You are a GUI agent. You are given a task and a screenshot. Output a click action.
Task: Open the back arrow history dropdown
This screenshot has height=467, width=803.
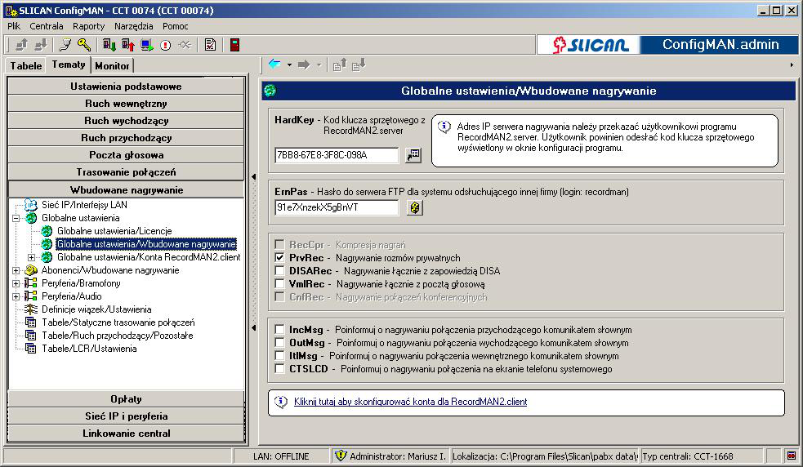pyautogui.click(x=289, y=65)
